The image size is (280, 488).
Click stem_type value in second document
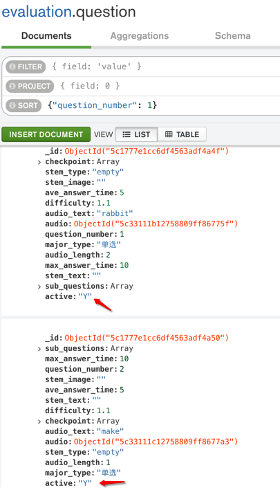[x=108, y=452]
